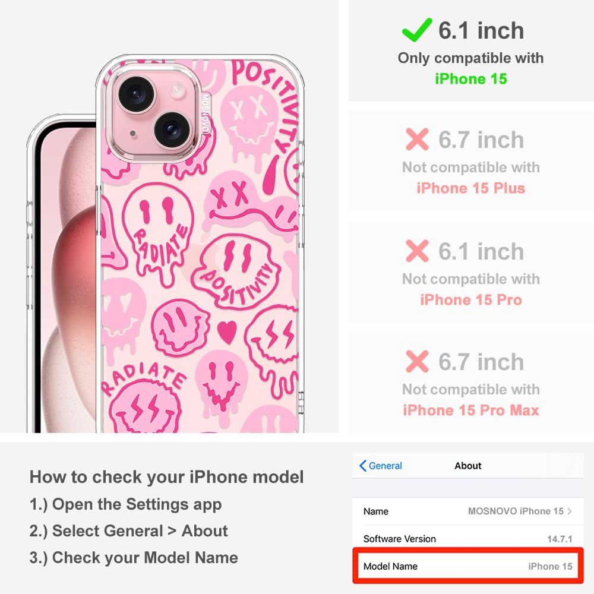Screen dimensions: 594x594
Task: Click the red X beside iPhone 15 Pro Max
Action: tap(417, 361)
